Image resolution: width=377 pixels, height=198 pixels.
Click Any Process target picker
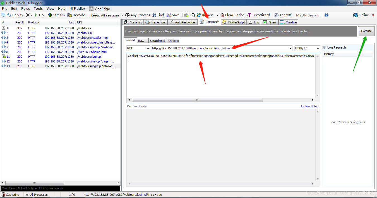[138, 15]
